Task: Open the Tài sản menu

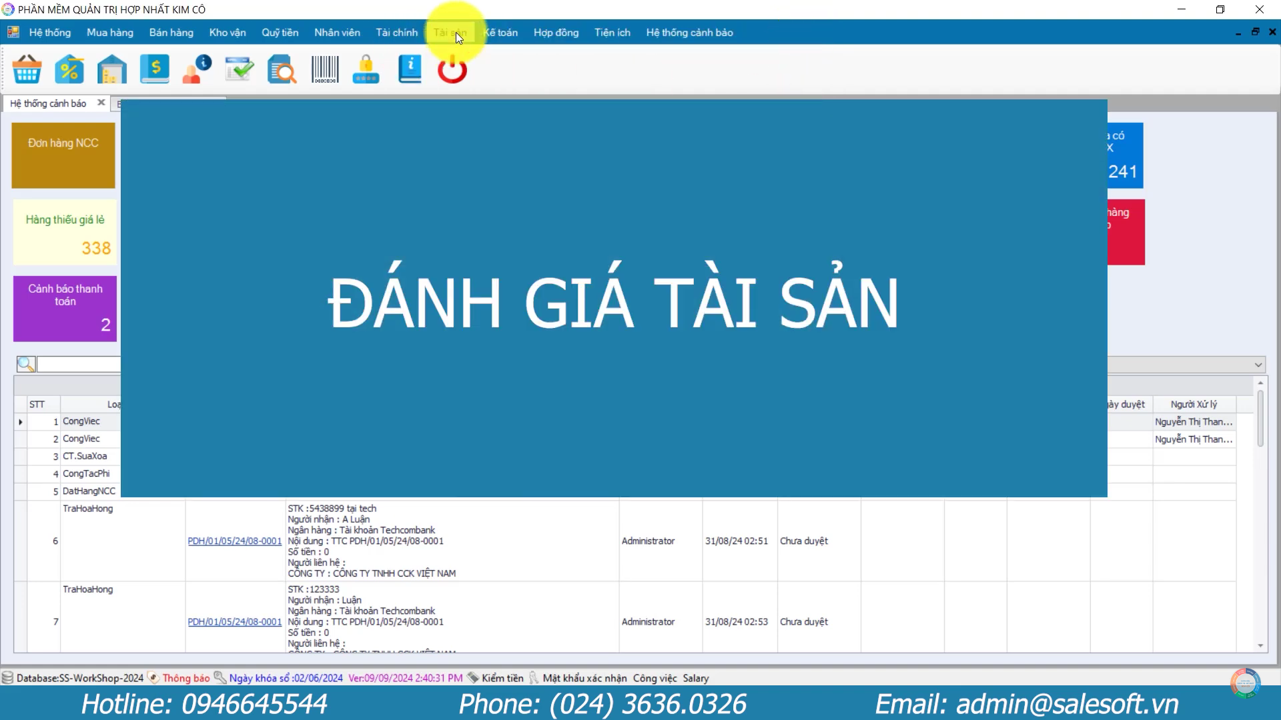Action: click(450, 32)
